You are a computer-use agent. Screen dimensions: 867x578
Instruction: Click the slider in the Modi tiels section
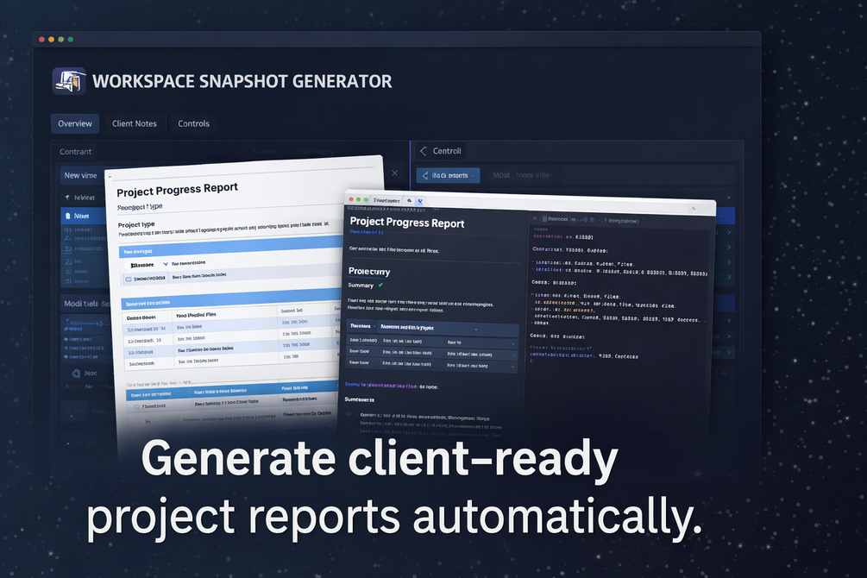[x=84, y=323]
